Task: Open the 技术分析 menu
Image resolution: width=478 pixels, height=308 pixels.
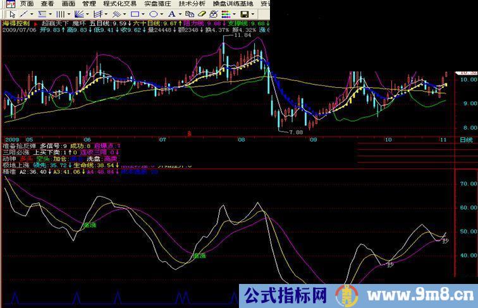Action: 192,4
